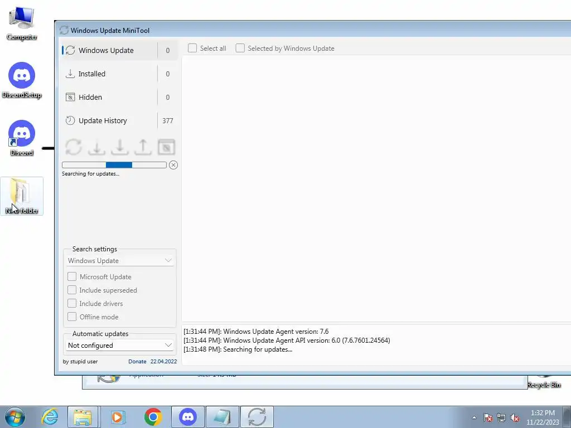The width and height of the screenshot is (571, 428).
Task: Open the Computer desktop icon
Action: pyautogui.click(x=22, y=23)
